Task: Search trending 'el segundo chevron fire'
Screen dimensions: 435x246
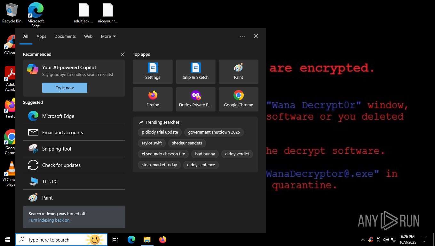Action: coord(163,154)
